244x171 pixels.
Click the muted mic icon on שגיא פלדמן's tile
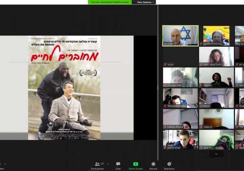tap(165, 148)
